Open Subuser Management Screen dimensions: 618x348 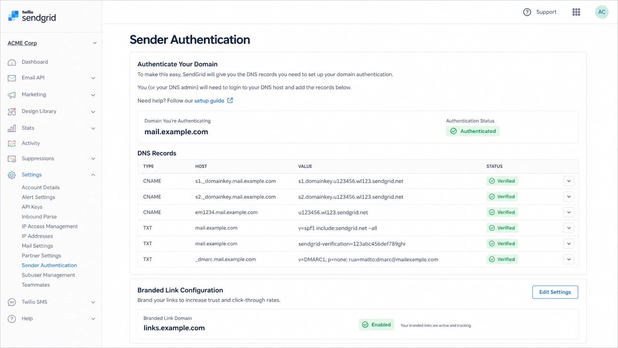(x=48, y=275)
